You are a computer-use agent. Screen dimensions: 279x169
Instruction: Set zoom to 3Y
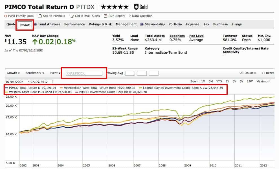[234, 81]
